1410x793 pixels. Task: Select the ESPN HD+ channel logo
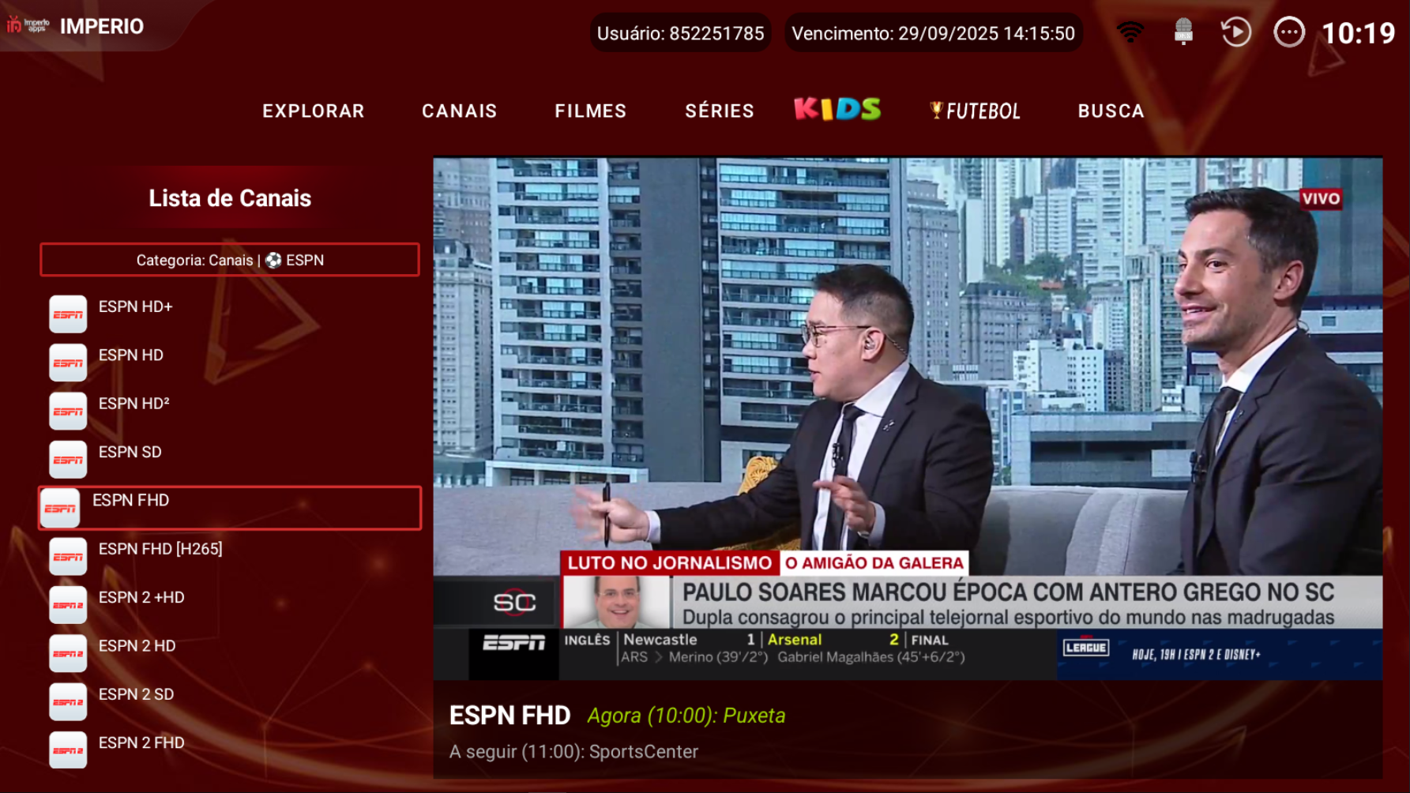click(x=68, y=314)
